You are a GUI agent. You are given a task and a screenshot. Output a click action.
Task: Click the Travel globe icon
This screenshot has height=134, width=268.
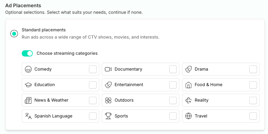[x=188, y=116]
